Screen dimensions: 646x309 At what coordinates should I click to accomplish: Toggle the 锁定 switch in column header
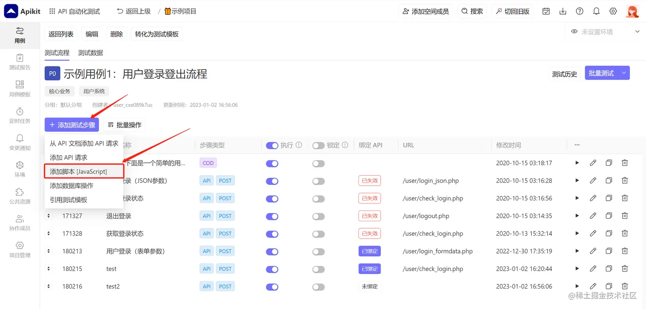[x=318, y=145]
